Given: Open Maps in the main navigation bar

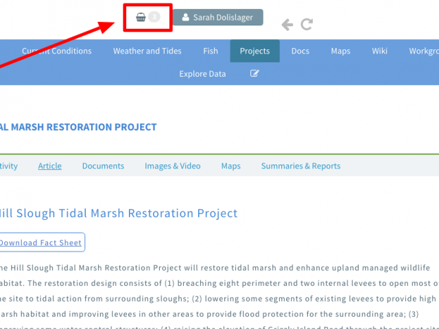Looking at the screenshot, I should click(x=340, y=51).
